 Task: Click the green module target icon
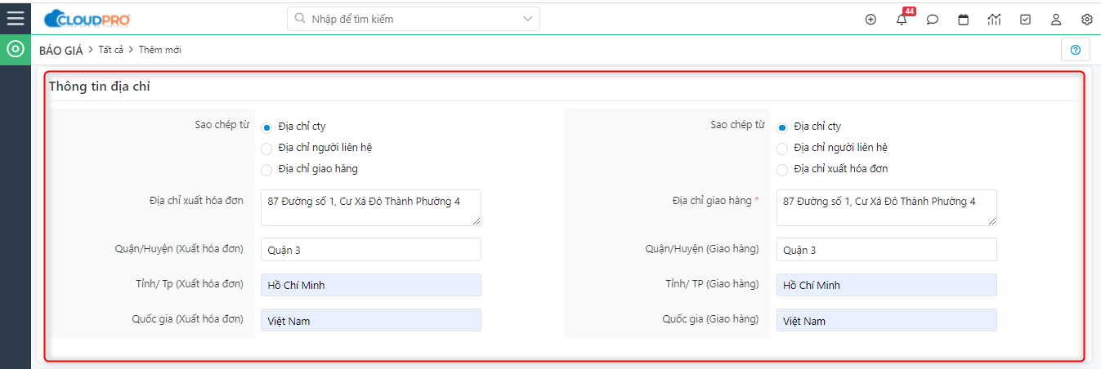pos(15,49)
